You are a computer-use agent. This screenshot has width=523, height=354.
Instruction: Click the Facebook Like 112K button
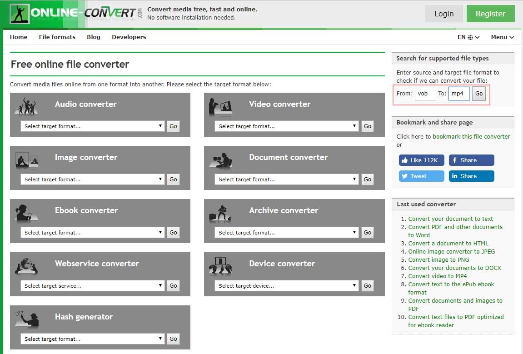421,160
